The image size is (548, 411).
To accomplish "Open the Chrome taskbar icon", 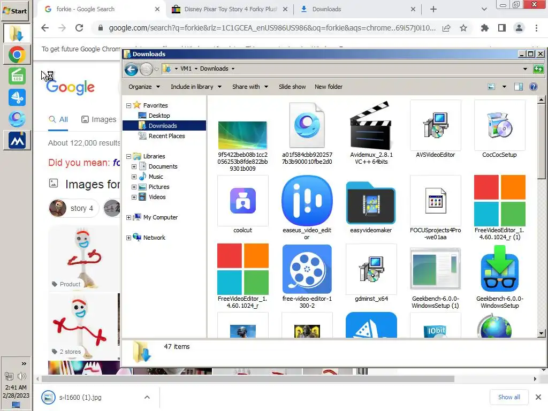I will (17, 55).
